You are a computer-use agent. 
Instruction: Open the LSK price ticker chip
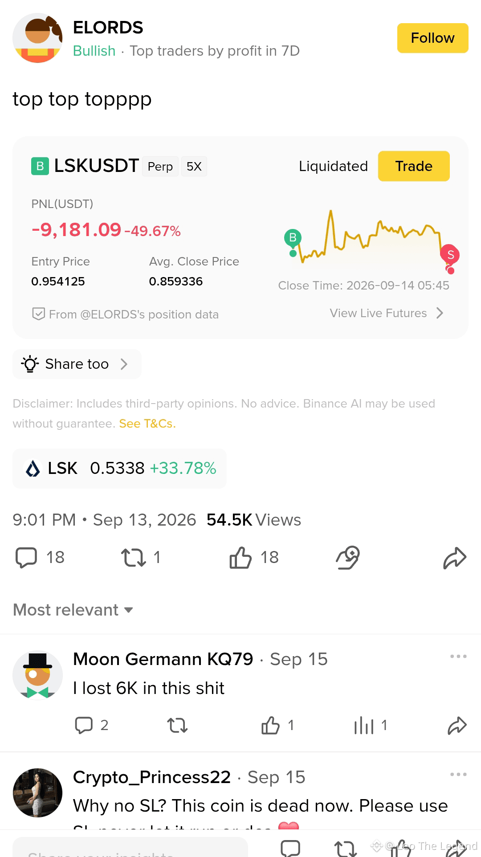coord(119,469)
